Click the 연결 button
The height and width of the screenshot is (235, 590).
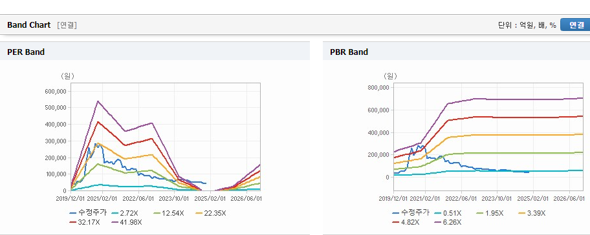[575, 25]
